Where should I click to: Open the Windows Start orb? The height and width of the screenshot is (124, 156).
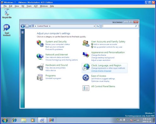5,120
